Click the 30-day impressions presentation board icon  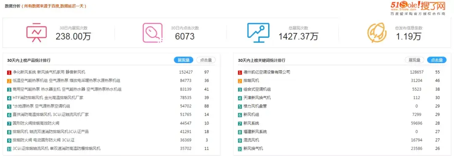37,32
